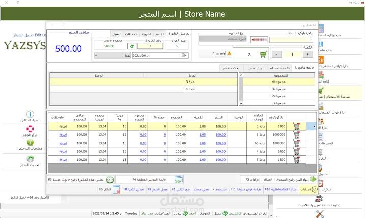
Task: Open the about system info icon
Action: 30,114
